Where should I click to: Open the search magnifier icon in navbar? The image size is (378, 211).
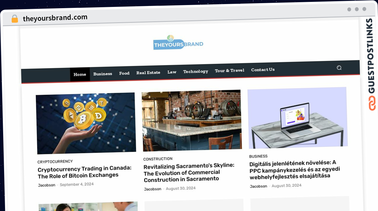click(339, 68)
